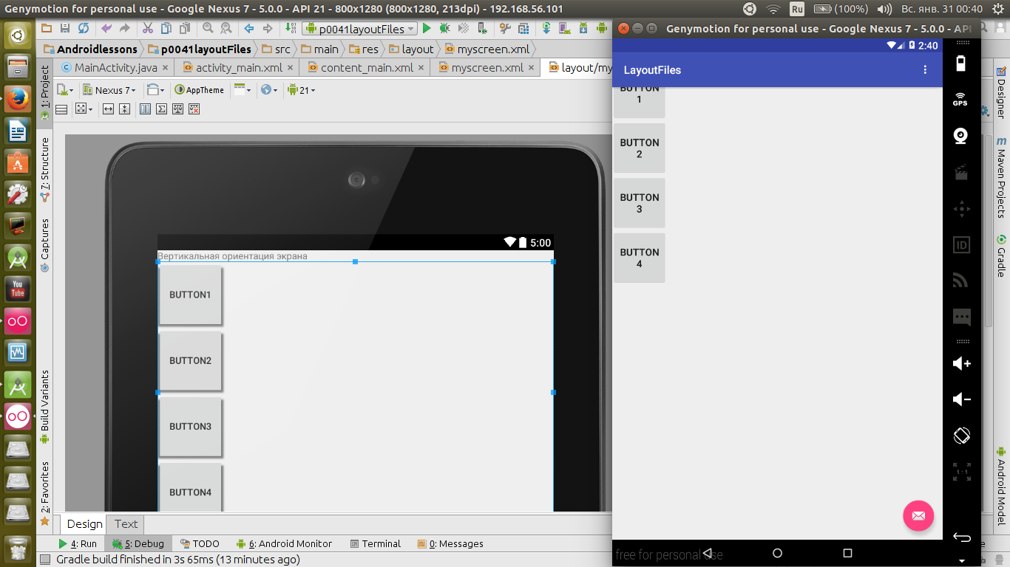1010x567 pixels.
Task: Click the Project Structure icon in toolbar
Action: (x=523, y=28)
